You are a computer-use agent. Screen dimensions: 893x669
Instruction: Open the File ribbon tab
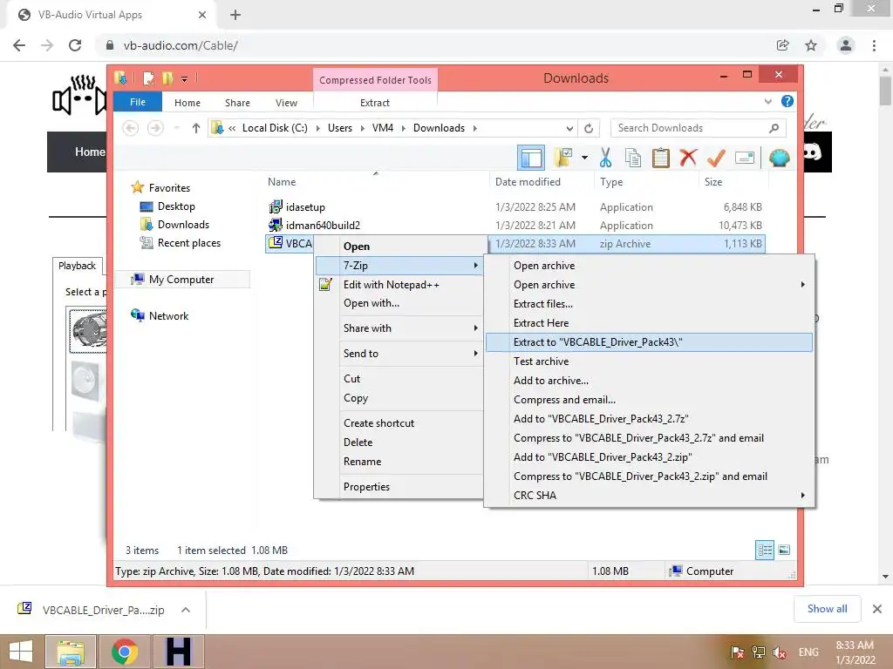pyautogui.click(x=138, y=102)
